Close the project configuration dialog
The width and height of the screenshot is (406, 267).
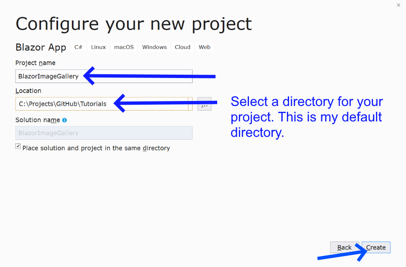pyautogui.click(x=398, y=5)
